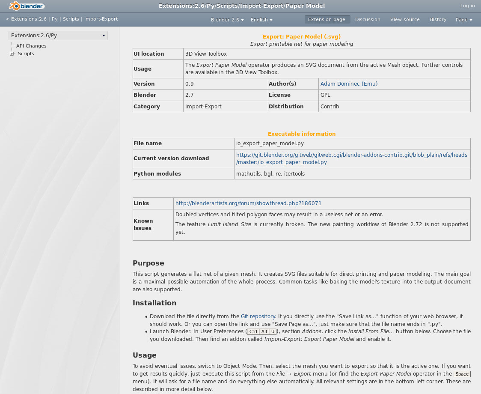This screenshot has height=394, width=481.
Task: Go to the Scripts breadcrumb link
Action: tap(71, 19)
